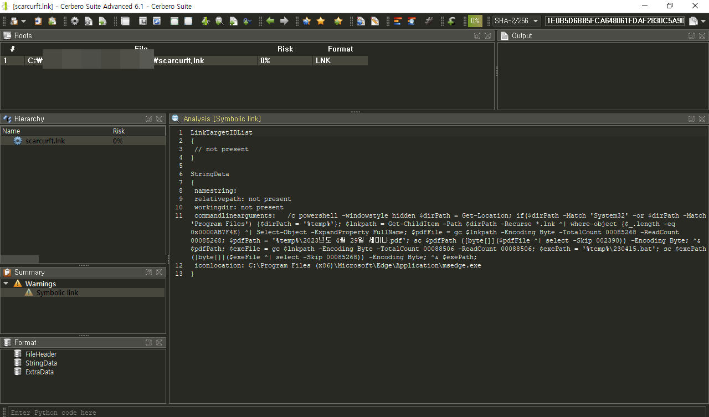709x417 pixels.
Task: Open the SHA-2/256 hash type dropdown
Action: point(517,21)
